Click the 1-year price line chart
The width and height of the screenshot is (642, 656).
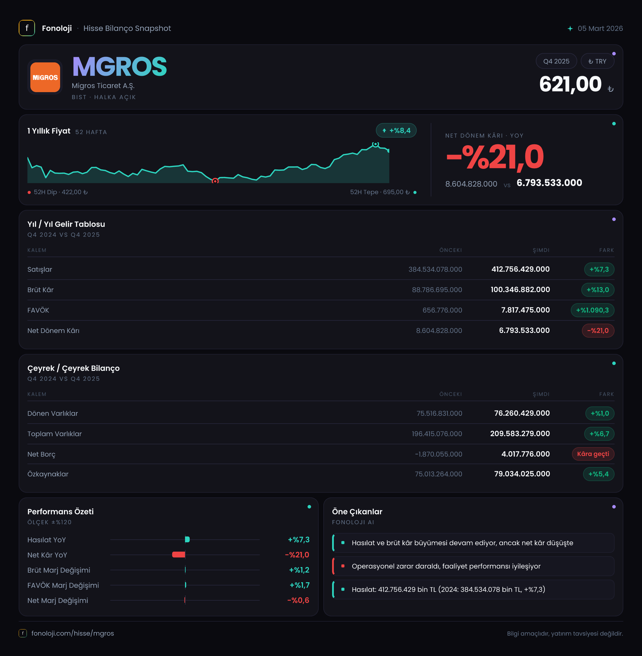pos(208,163)
